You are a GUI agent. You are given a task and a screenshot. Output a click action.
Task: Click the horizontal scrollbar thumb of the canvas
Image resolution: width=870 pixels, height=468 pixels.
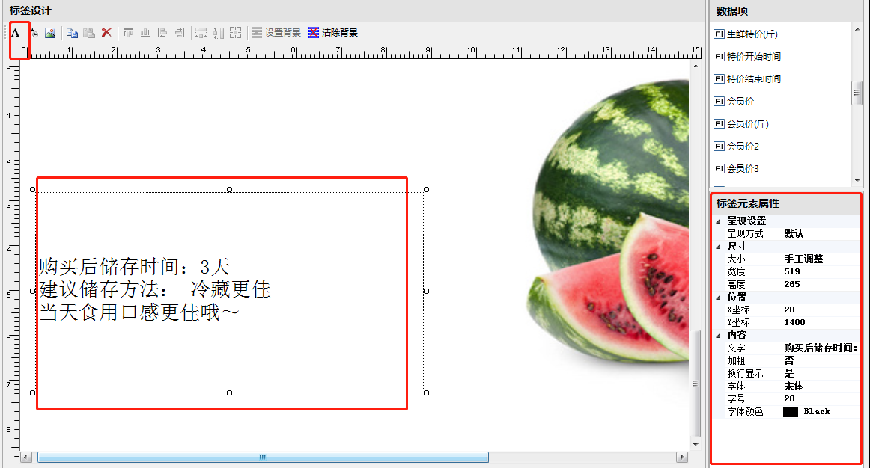(x=263, y=457)
